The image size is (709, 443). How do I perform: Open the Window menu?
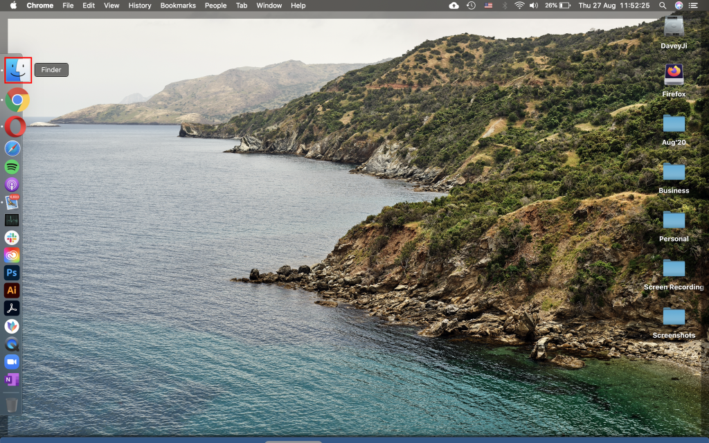click(x=269, y=6)
